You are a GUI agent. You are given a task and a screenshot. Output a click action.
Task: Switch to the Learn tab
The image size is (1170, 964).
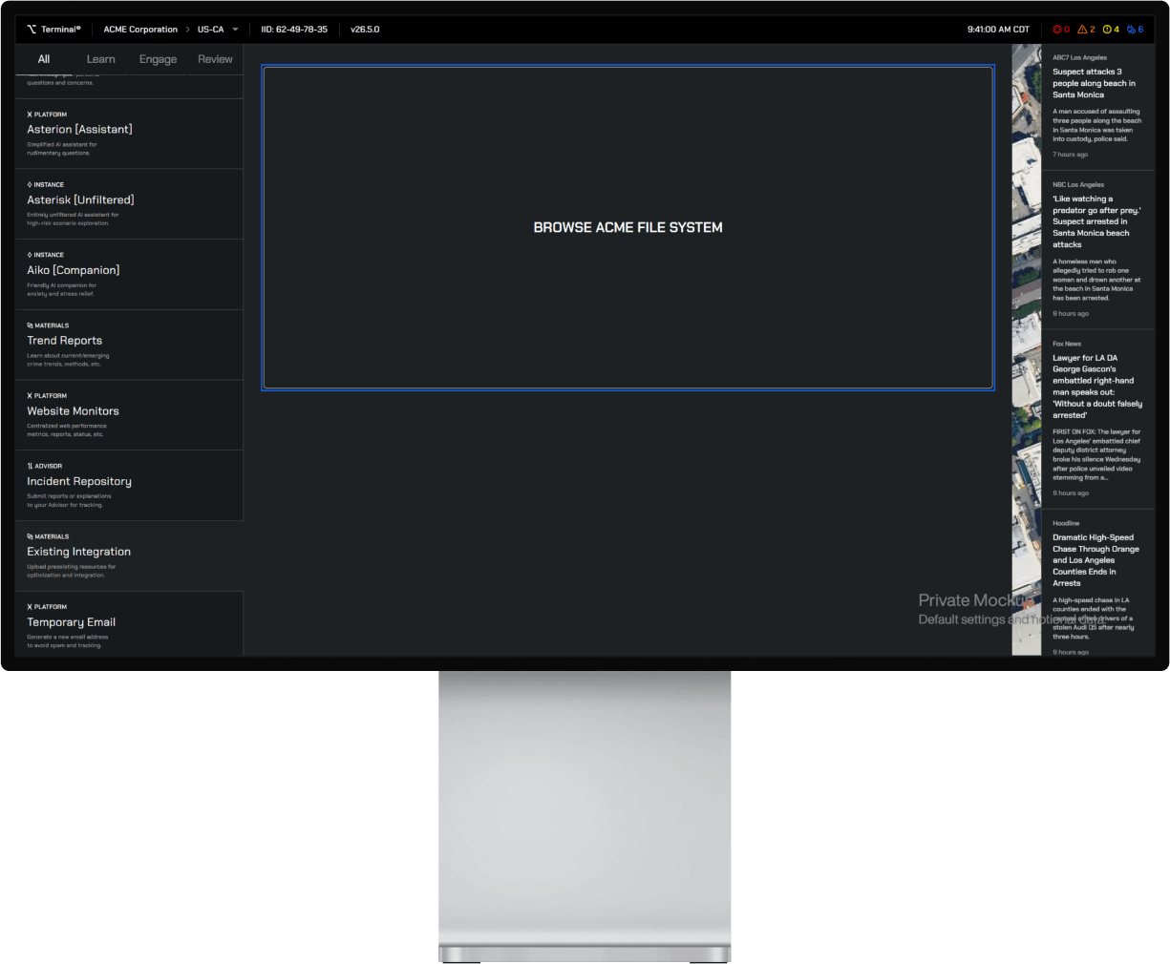click(100, 59)
